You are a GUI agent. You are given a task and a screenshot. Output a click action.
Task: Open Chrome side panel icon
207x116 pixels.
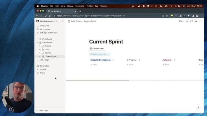pos(193,16)
